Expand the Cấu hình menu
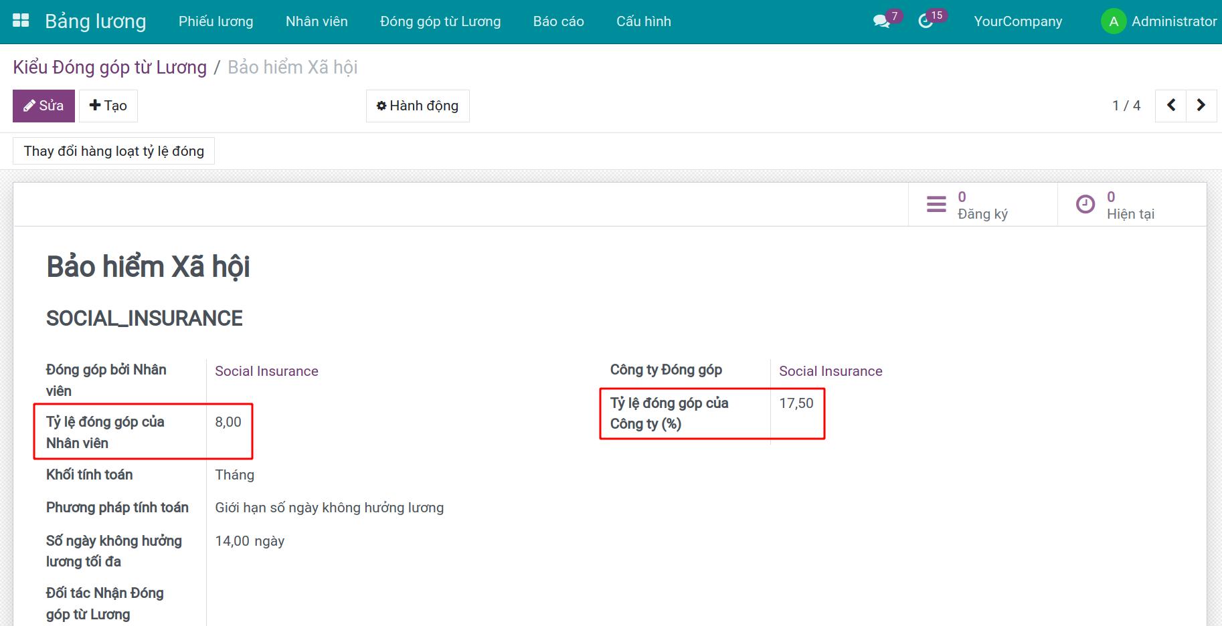Image resolution: width=1222 pixels, height=626 pixels. point(643,21)
